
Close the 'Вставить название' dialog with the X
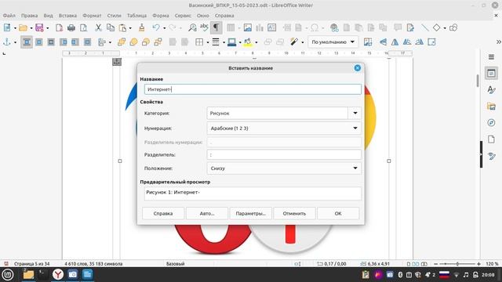[x=358, y=68]
